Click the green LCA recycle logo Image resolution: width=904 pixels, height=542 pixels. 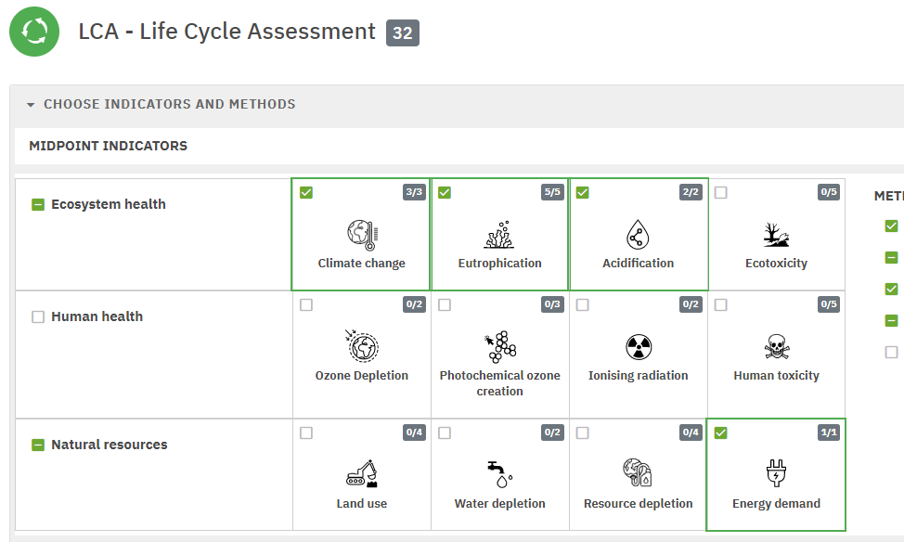34,32
